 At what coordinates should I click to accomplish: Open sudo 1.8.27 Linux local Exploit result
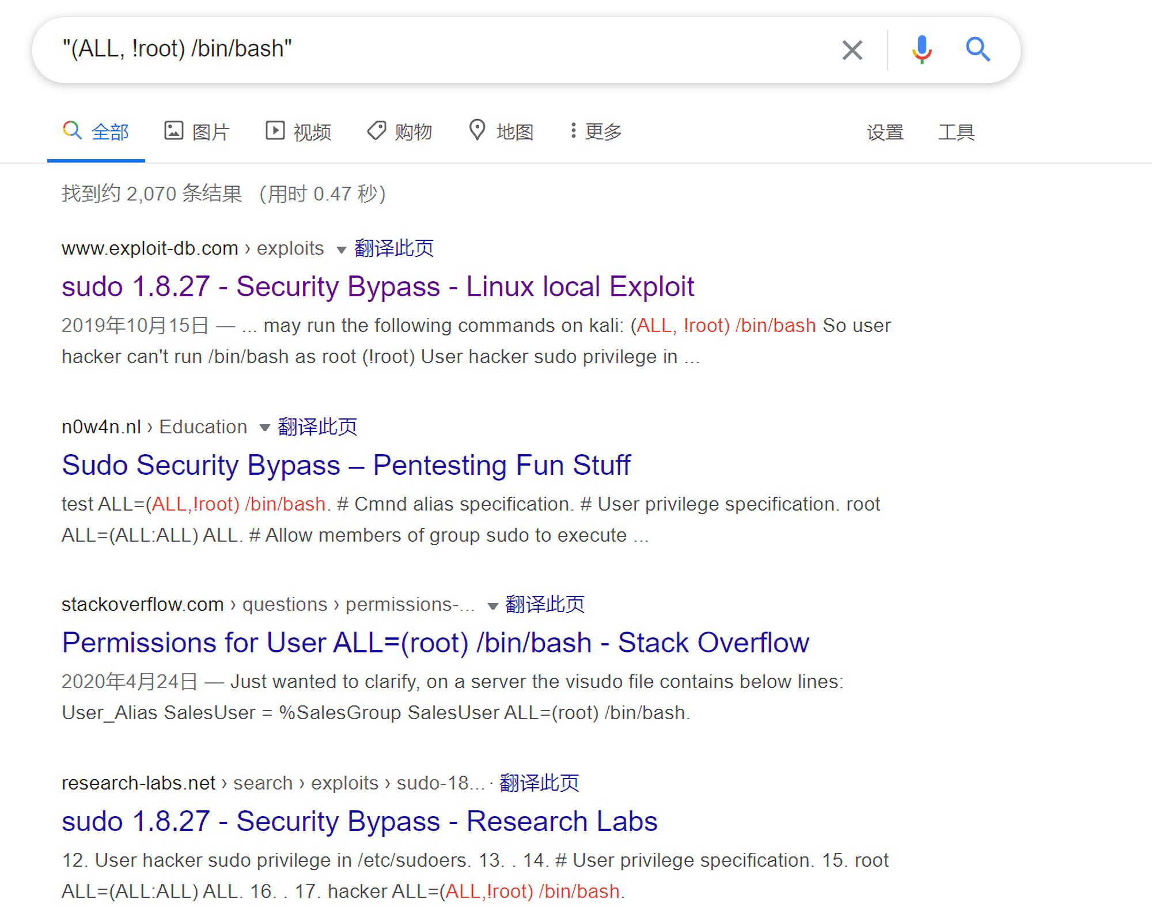[x=378, y=286]
